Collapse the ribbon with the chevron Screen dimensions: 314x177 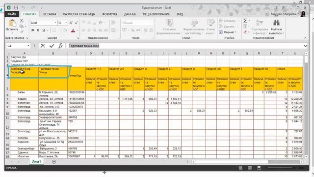point(305,38)
